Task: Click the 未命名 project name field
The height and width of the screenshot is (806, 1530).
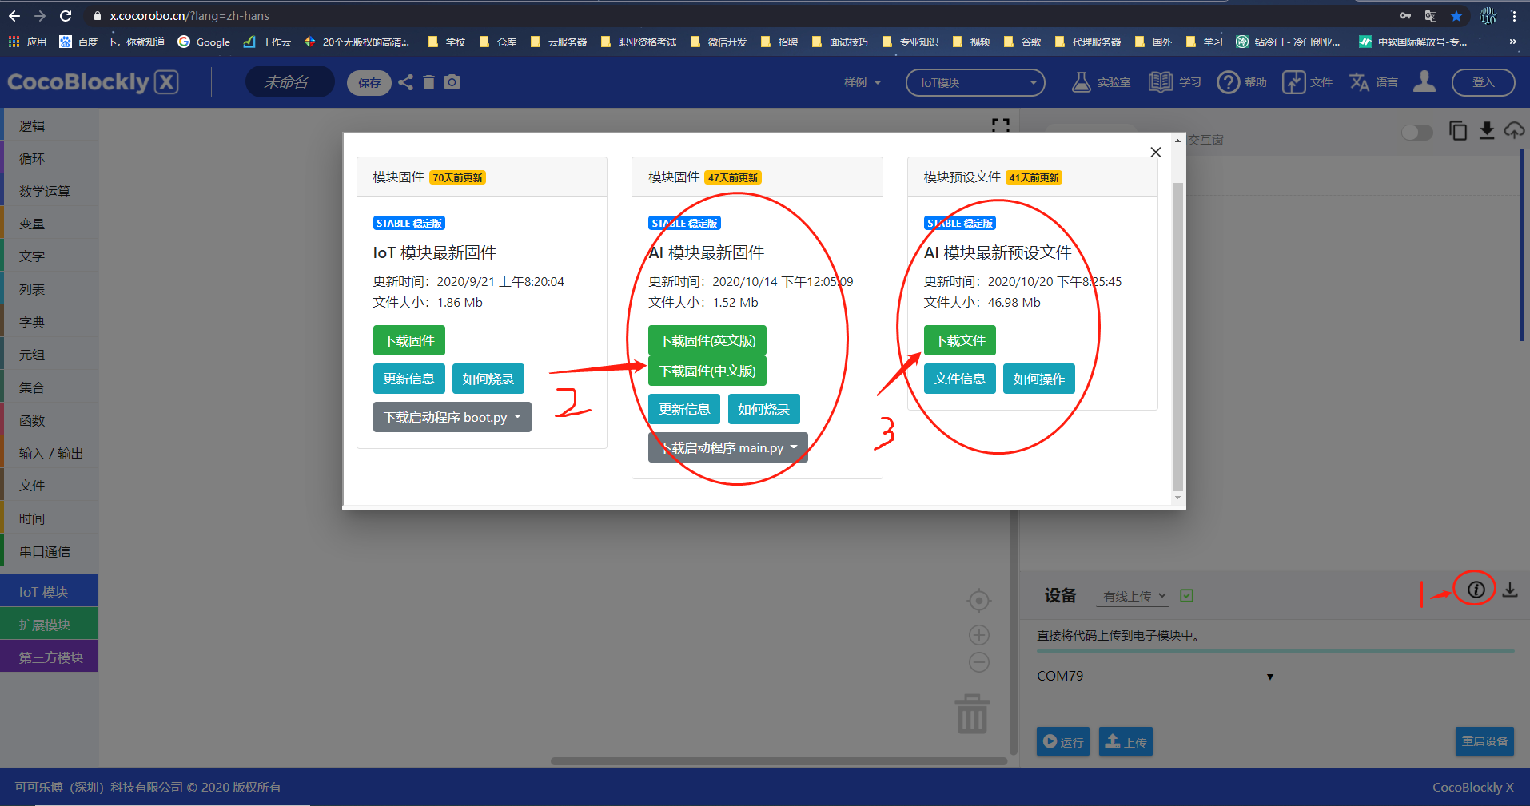Action: tap(289, 82)
